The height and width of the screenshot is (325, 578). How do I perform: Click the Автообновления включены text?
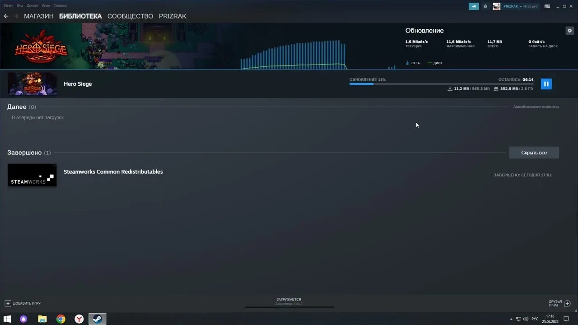pos(536,107)
